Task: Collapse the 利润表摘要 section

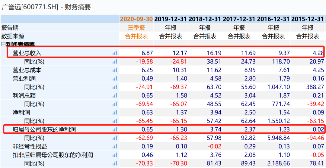Action: pos(3,44)
